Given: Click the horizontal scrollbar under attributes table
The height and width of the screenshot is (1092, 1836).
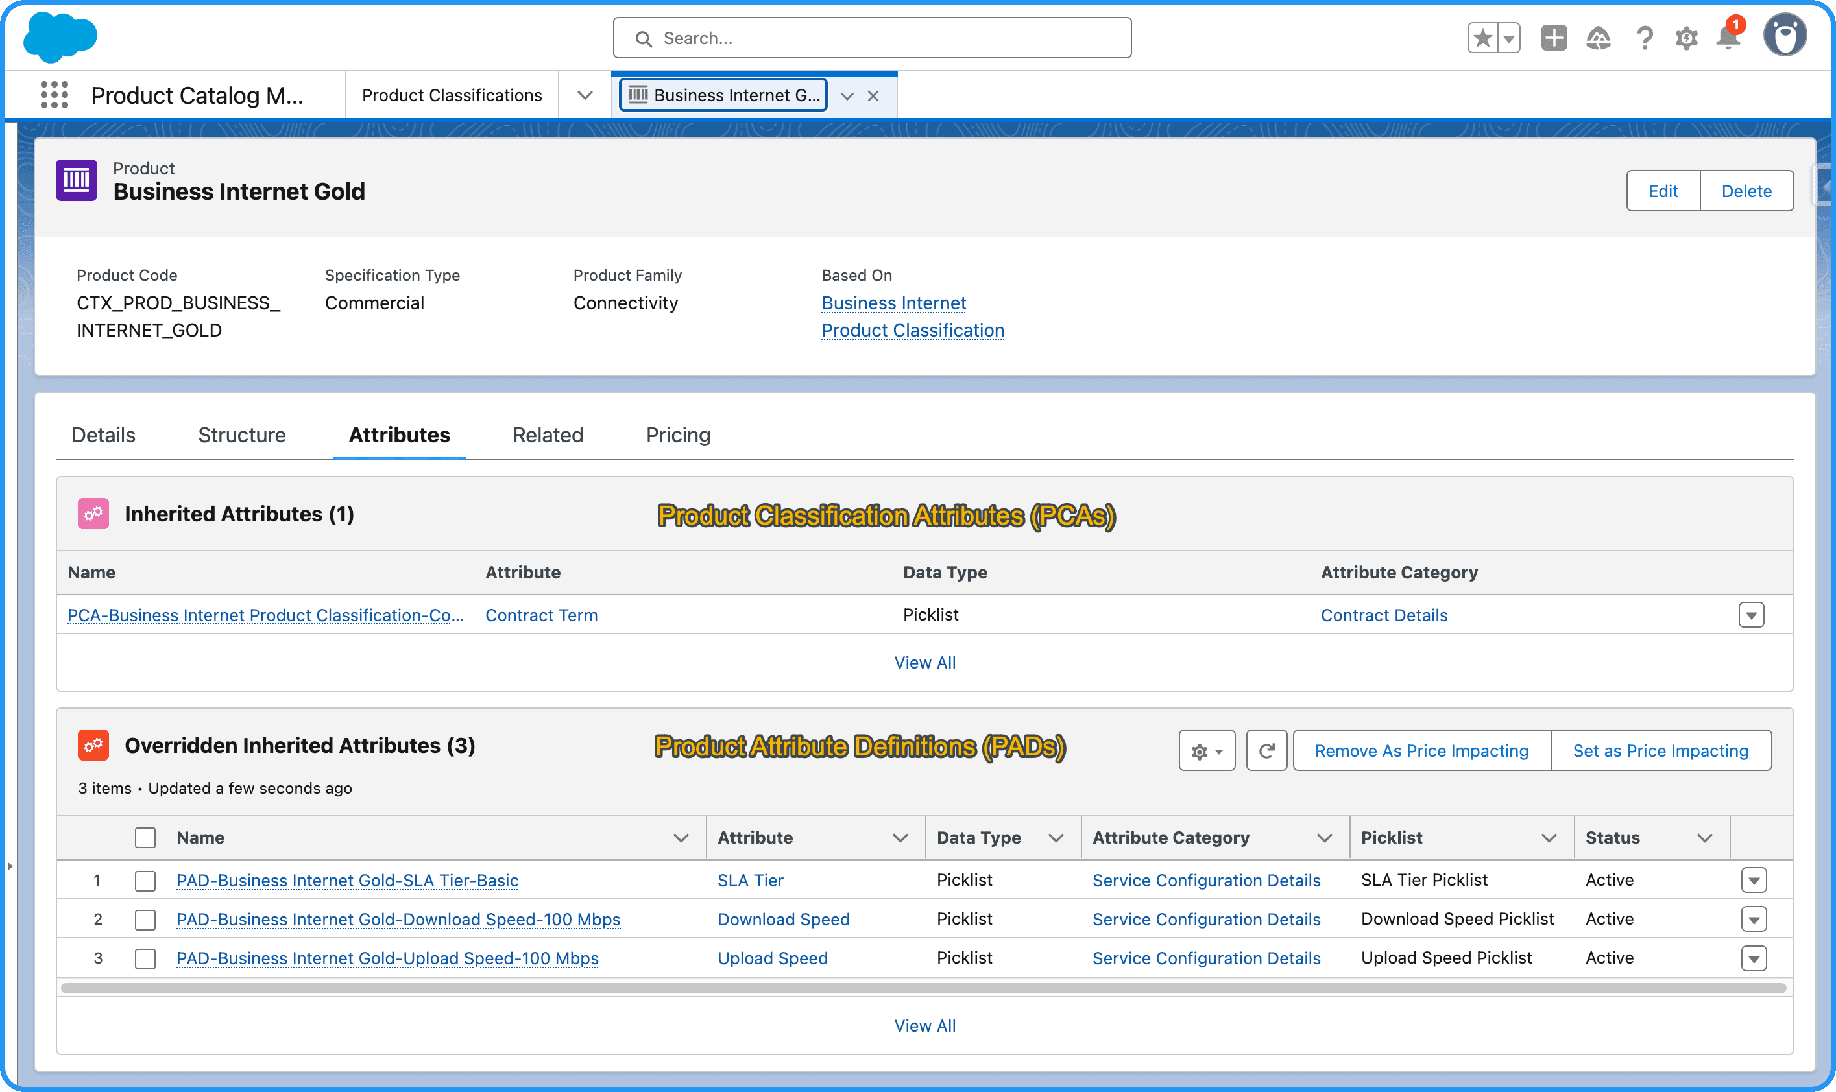Looking at the screenshot, I should pos(923,988).
